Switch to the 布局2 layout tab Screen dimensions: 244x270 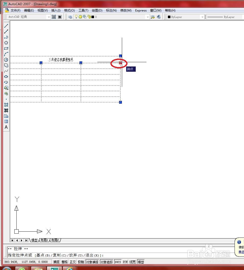(55, 240)
